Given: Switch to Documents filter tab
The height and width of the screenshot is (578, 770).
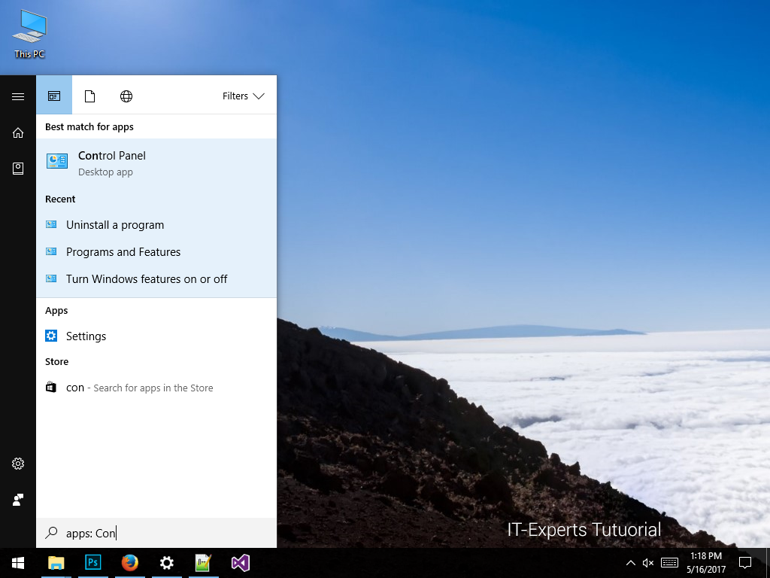Looking at the screenshot, I should (90, 96).
